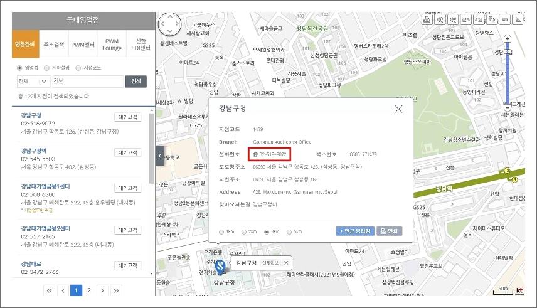Go to first results page
The height and width of the screenshot is (308, 537).
(x=50, y=290)
